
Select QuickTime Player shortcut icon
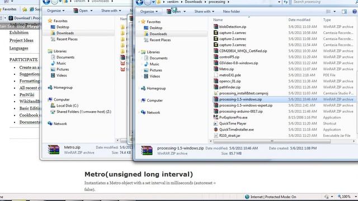point(216,123)
